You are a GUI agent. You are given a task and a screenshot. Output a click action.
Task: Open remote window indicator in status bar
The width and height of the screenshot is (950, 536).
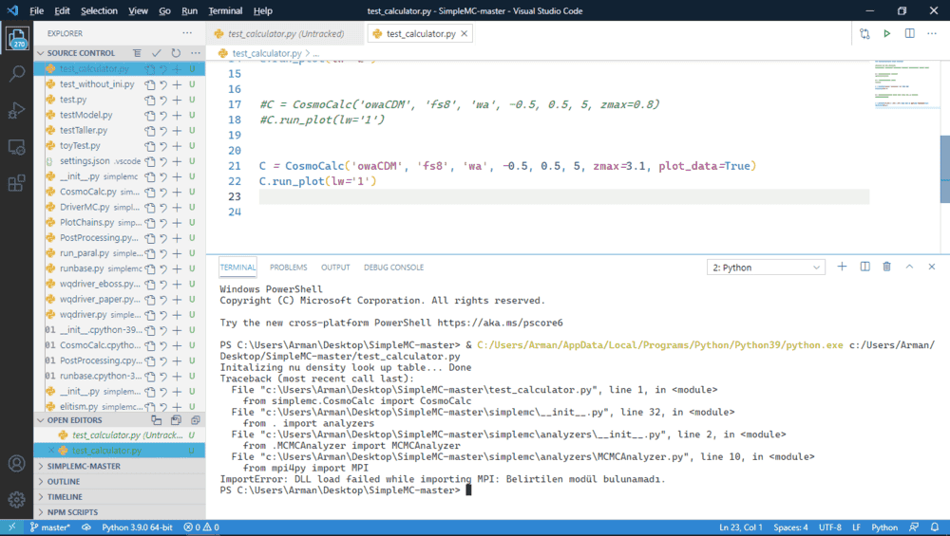(x=12, y=527)
